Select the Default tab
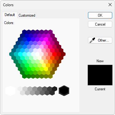Viewport: 115px width, 115px height. (x=10, y=15)
